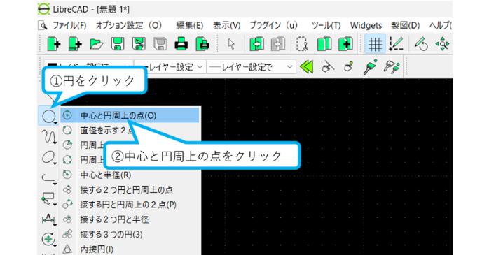Click the Modify tool with green cross

coord(48,240)
